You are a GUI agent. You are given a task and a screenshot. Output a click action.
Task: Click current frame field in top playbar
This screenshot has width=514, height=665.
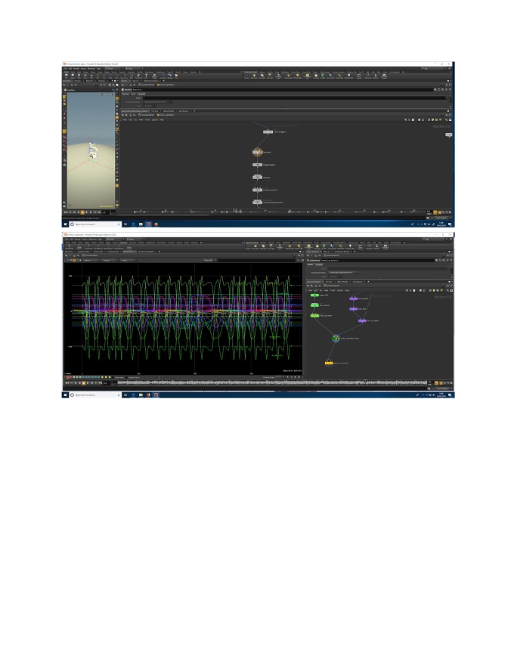[x=105, y=212]
